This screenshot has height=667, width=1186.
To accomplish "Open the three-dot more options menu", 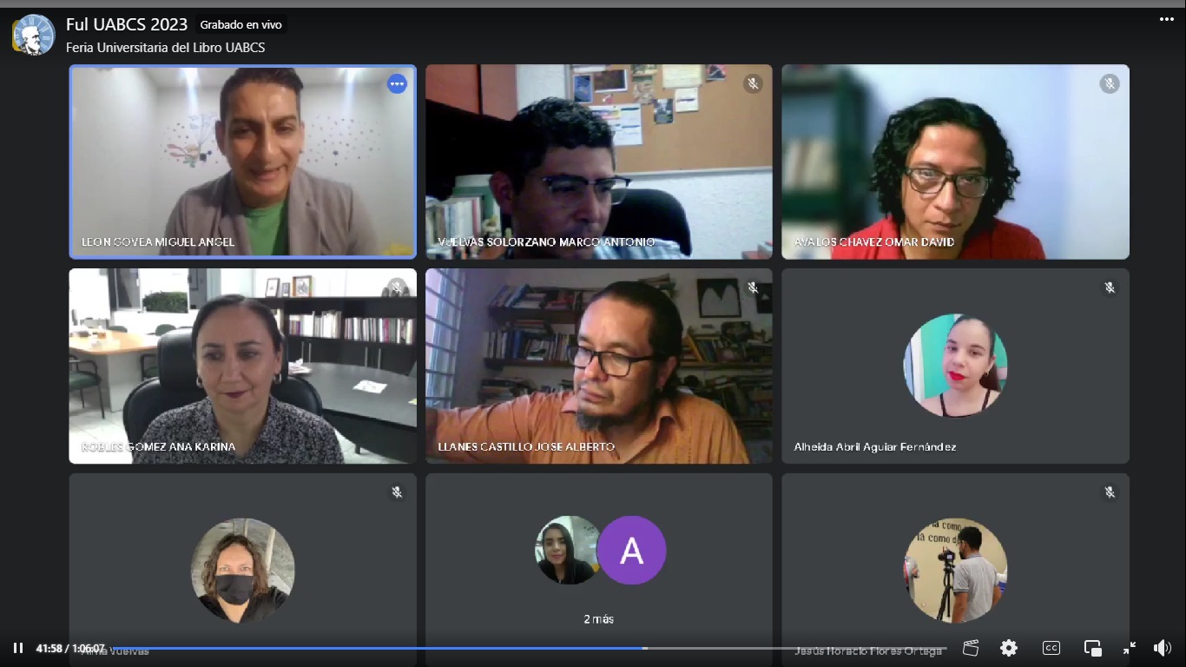I will (x=1166, y=19).
